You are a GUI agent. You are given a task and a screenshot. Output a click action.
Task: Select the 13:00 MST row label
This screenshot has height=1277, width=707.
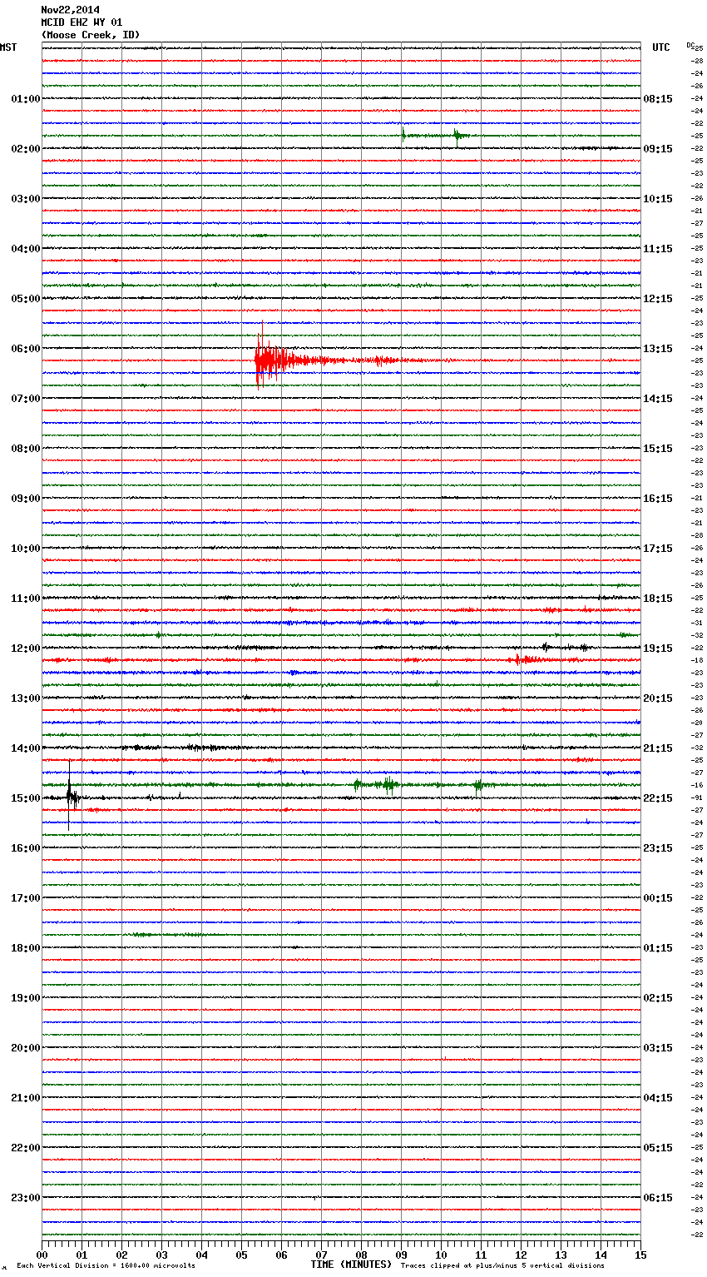coord(26,698)
